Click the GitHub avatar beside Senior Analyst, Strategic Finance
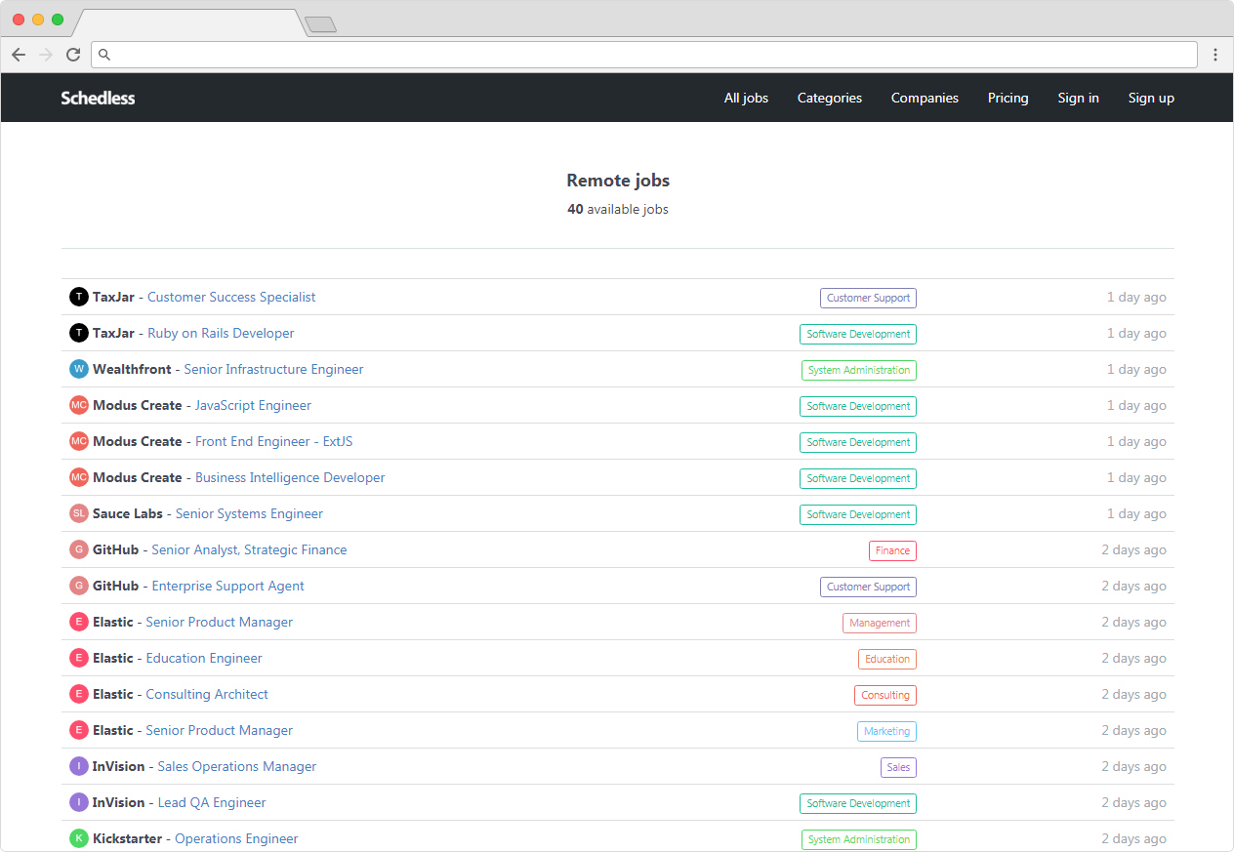This screenshot has width=1234, height=852. pyautogui.click(x=79, y=549)
